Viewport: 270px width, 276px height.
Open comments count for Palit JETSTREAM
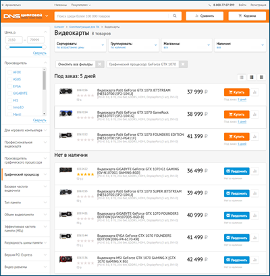click(x=79, y=100)
